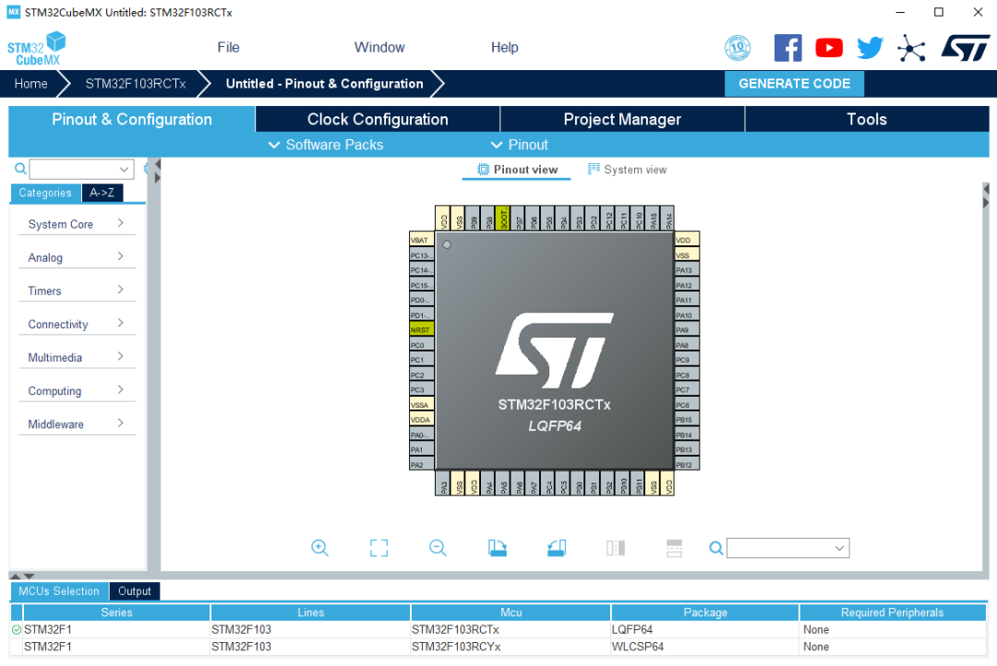Click the PC0 pin on chip
Screen dimensions: 997x666
pos(422,345)
